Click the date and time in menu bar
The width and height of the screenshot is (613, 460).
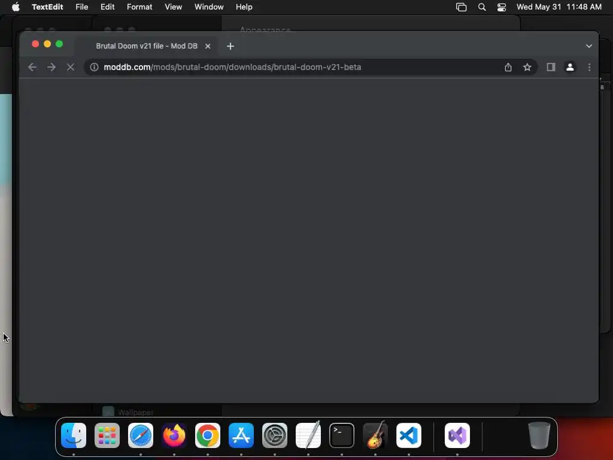coord(559,7)
